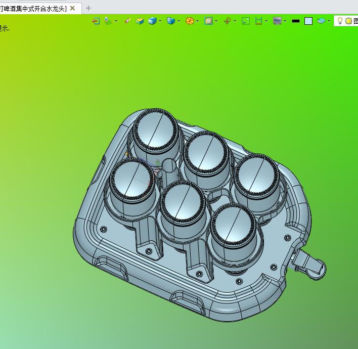This screenshot has height=349, width=358.
Task: Expand the section clipping dropdown arrow
Action: pyautogui.click(x=266, y=21)
